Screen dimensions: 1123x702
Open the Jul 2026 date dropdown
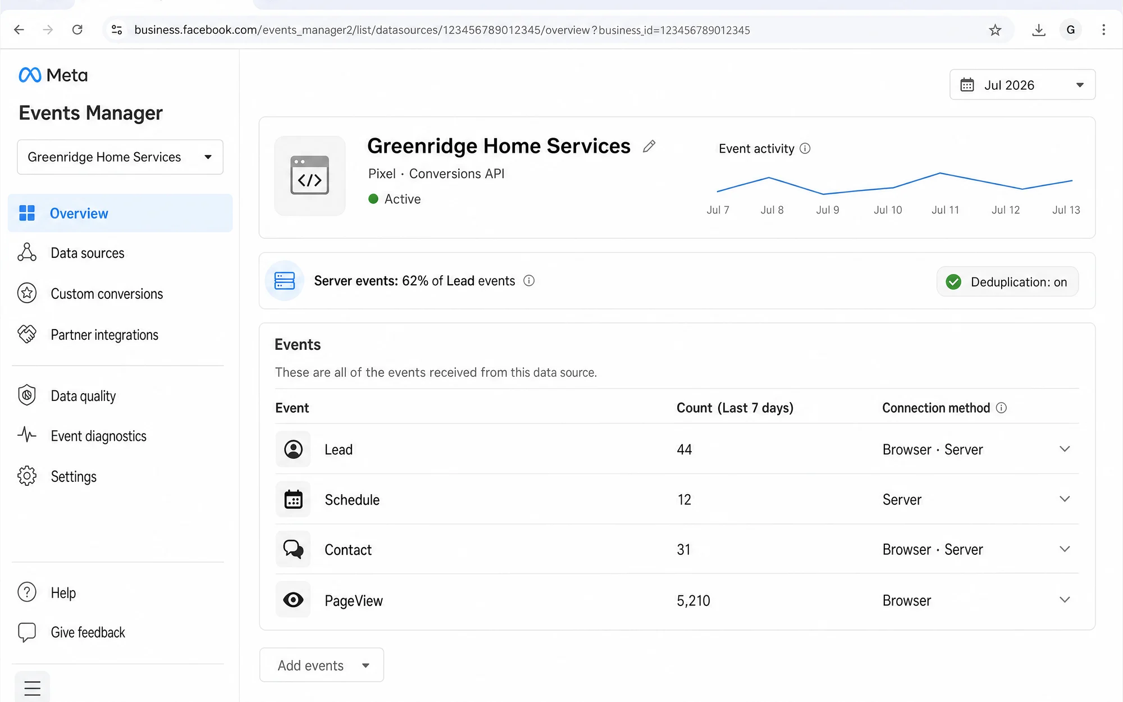(1022, 85)
